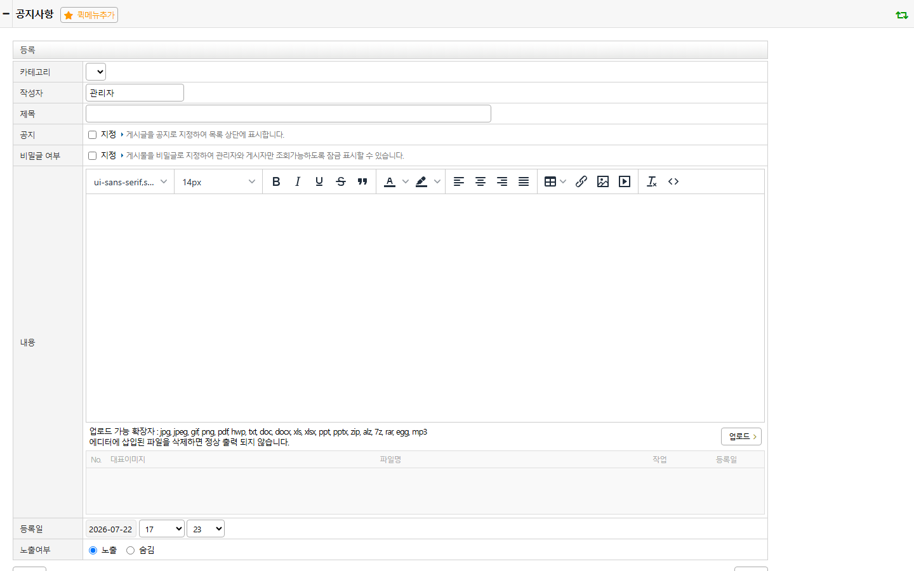Align text right
The width and height of the screenshot is (914, 571).
(x=502, y=181)
